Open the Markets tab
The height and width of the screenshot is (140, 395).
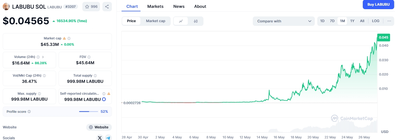tap(156, 6)
